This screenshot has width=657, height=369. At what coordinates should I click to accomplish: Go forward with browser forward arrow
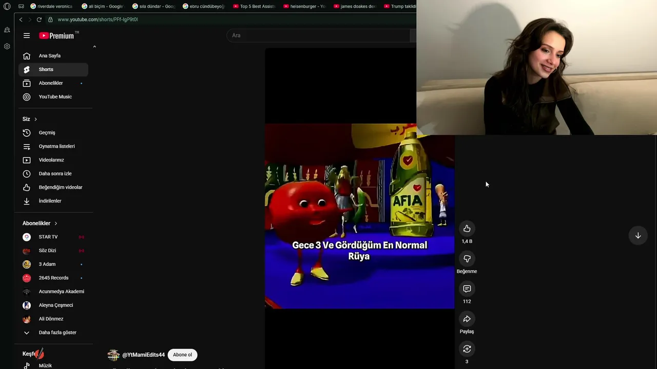point(30,19)
